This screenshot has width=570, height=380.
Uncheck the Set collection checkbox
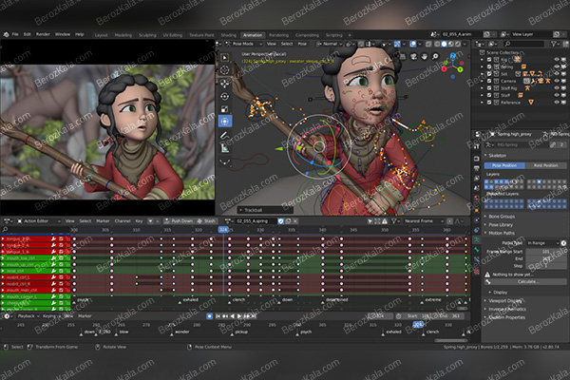click(489, 74)
